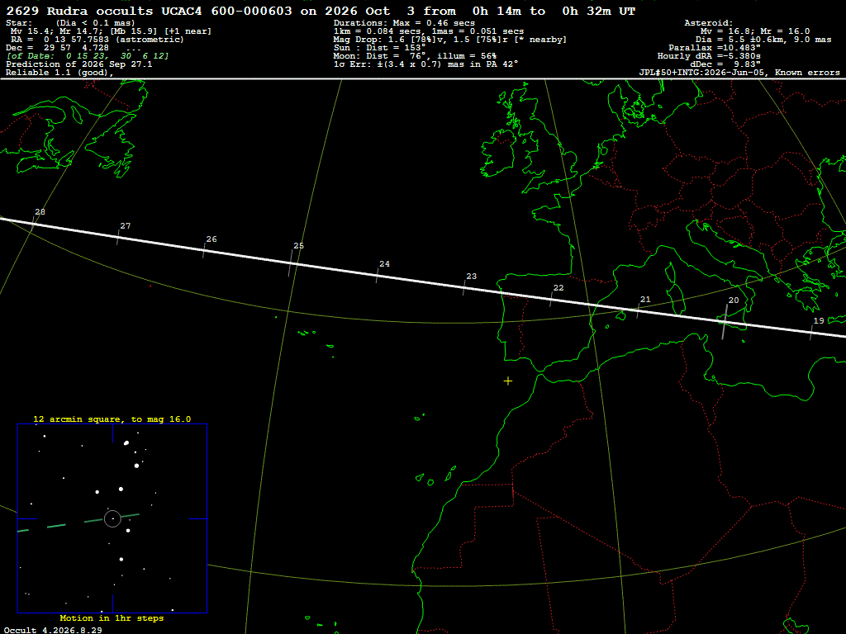Click the '12 arcmin square' chart caption
The height and width of the screenshot is (634, 846).
112,419
